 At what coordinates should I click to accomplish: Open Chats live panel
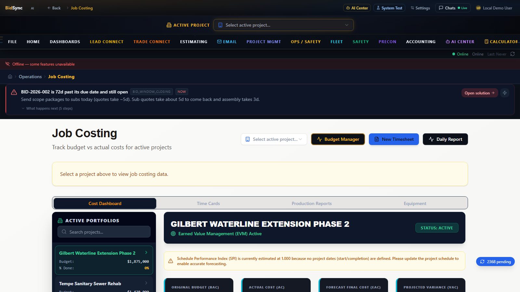click(x=453, y=8)
